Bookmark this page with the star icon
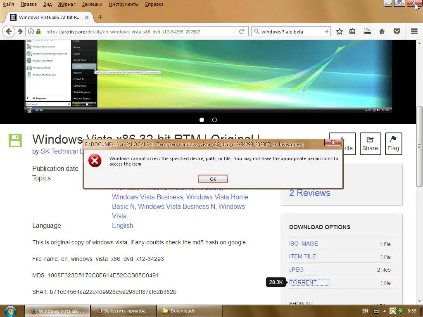 340,31
